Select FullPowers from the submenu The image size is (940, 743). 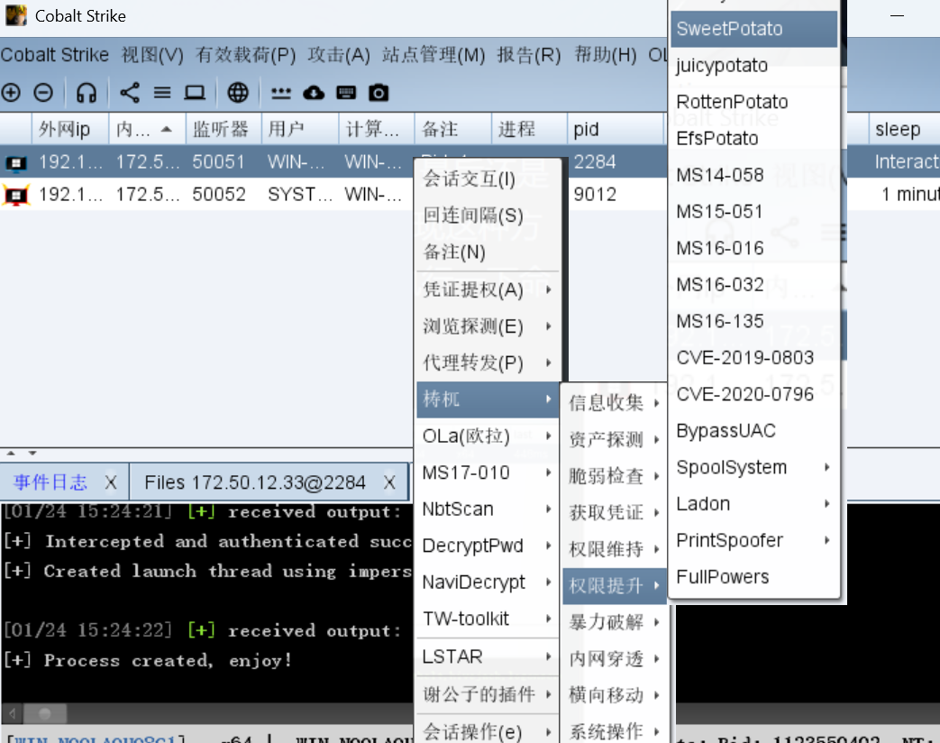point(754,577)
